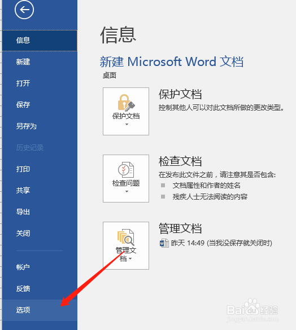Click the text 残疾人士无法阅读的内容

(210, 197)
